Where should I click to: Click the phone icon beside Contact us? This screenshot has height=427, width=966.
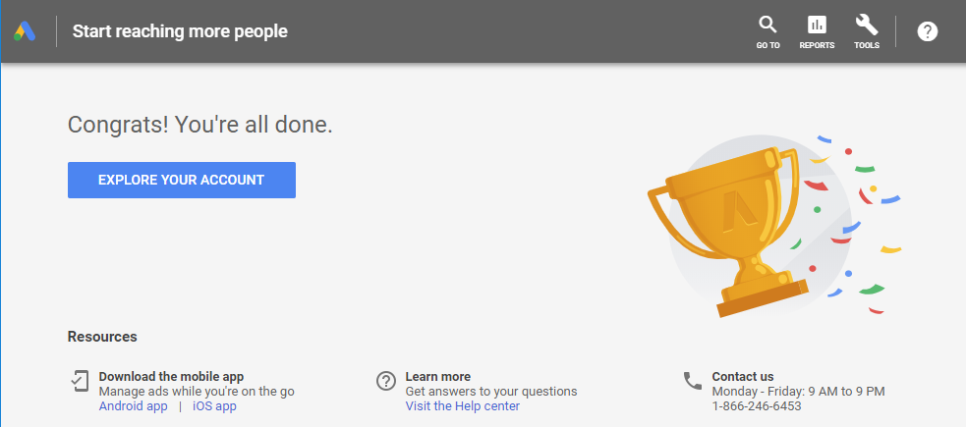point(693,381)
